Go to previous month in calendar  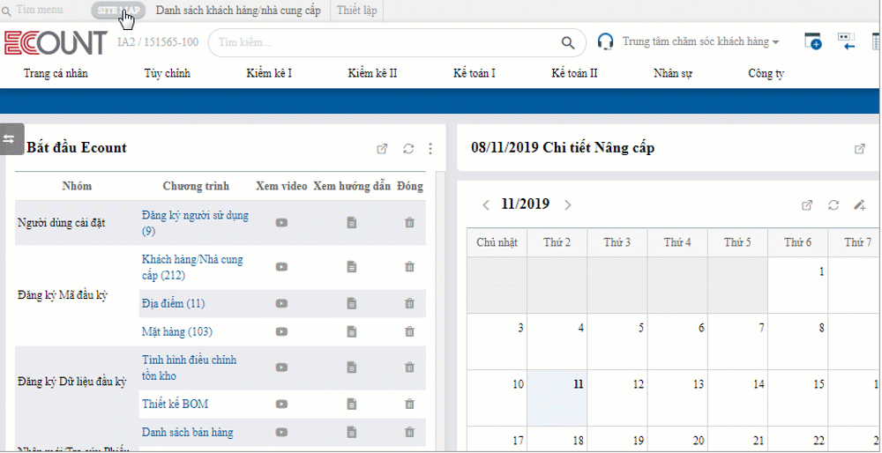tap(486, 205)
